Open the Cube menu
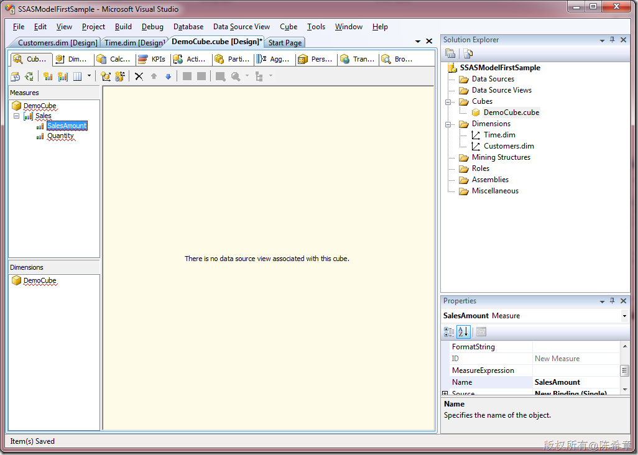The width and height of the screenshot is (638, 455). [289, 27]
